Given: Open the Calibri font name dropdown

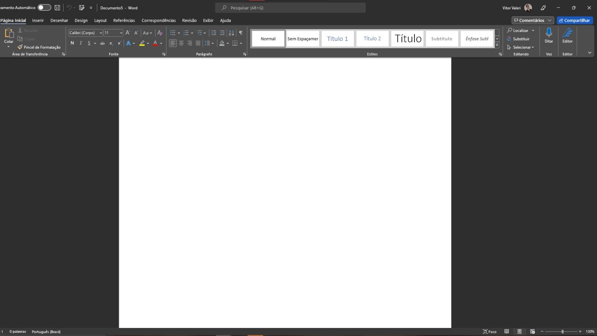Looking at the screenshot, I should pyautogui.click(x=101, y=33).
